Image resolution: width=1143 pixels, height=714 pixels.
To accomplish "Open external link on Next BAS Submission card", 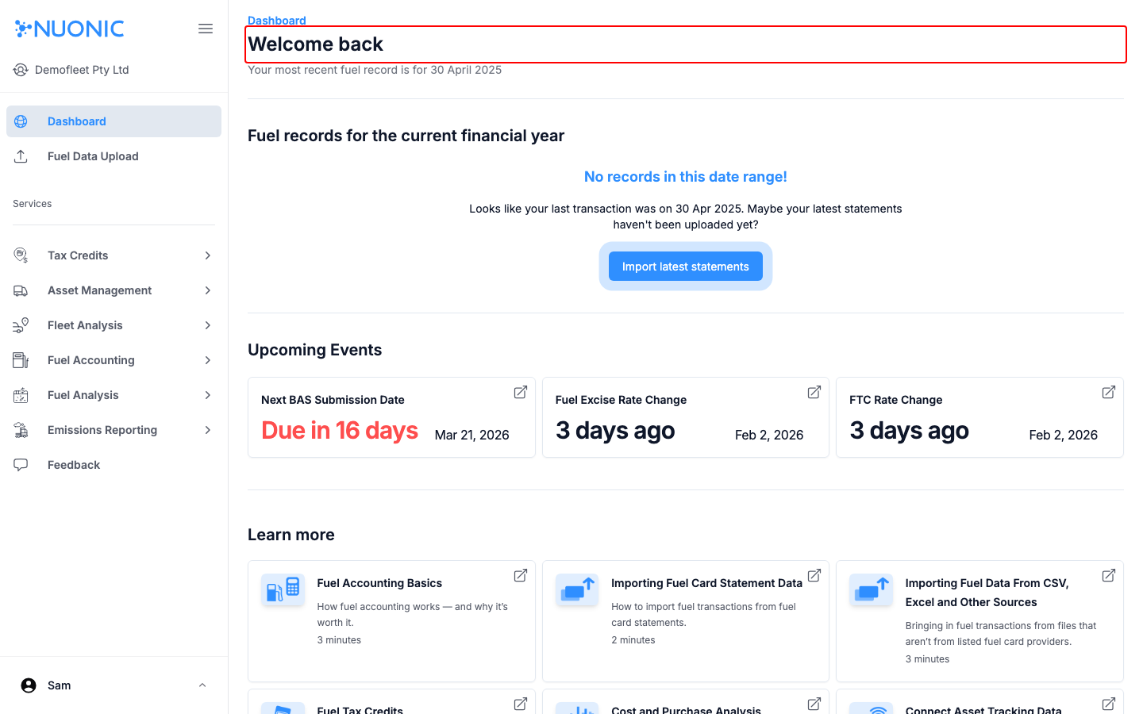I will (x=521, y=392).
